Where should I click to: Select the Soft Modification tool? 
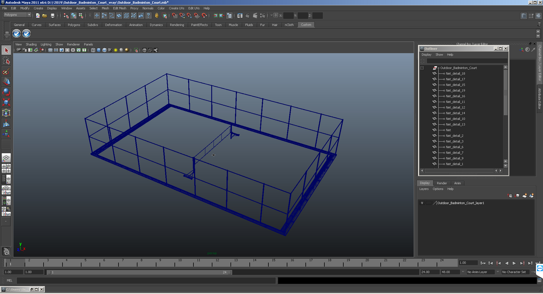(6, 123)
